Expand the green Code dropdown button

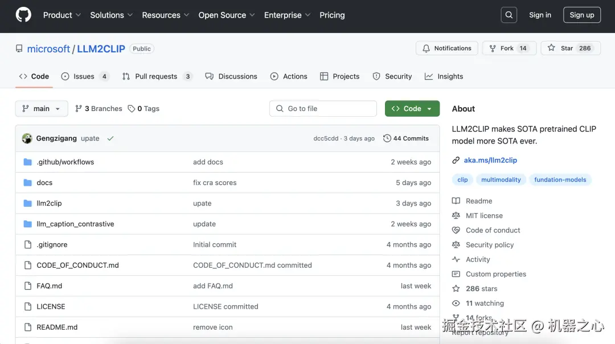(412, 109)
